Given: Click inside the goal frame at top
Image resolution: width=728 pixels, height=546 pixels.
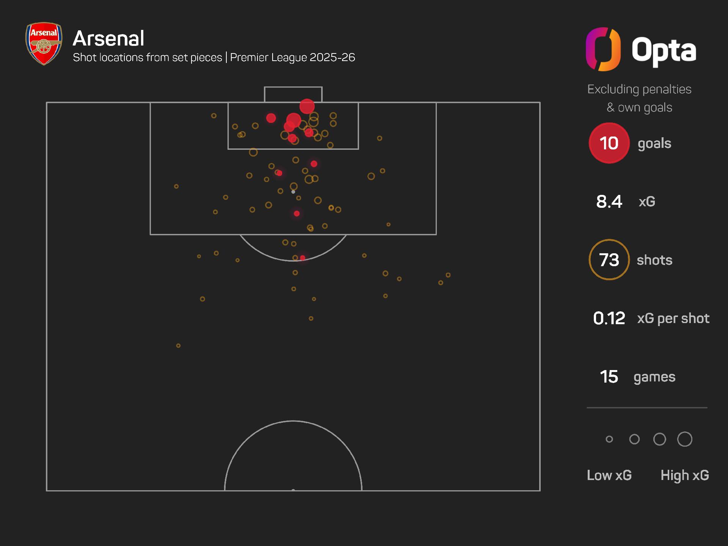Looking at the screenshot, I should 293,94.
